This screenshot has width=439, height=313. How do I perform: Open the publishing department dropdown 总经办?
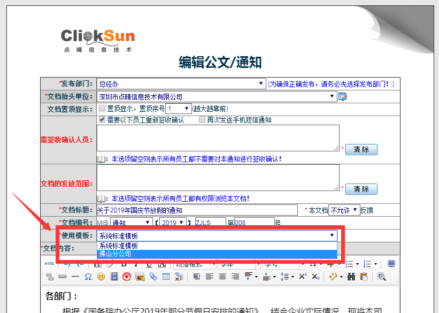point(181,84)
